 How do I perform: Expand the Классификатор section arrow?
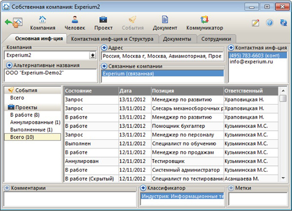(x=143, y=188)
